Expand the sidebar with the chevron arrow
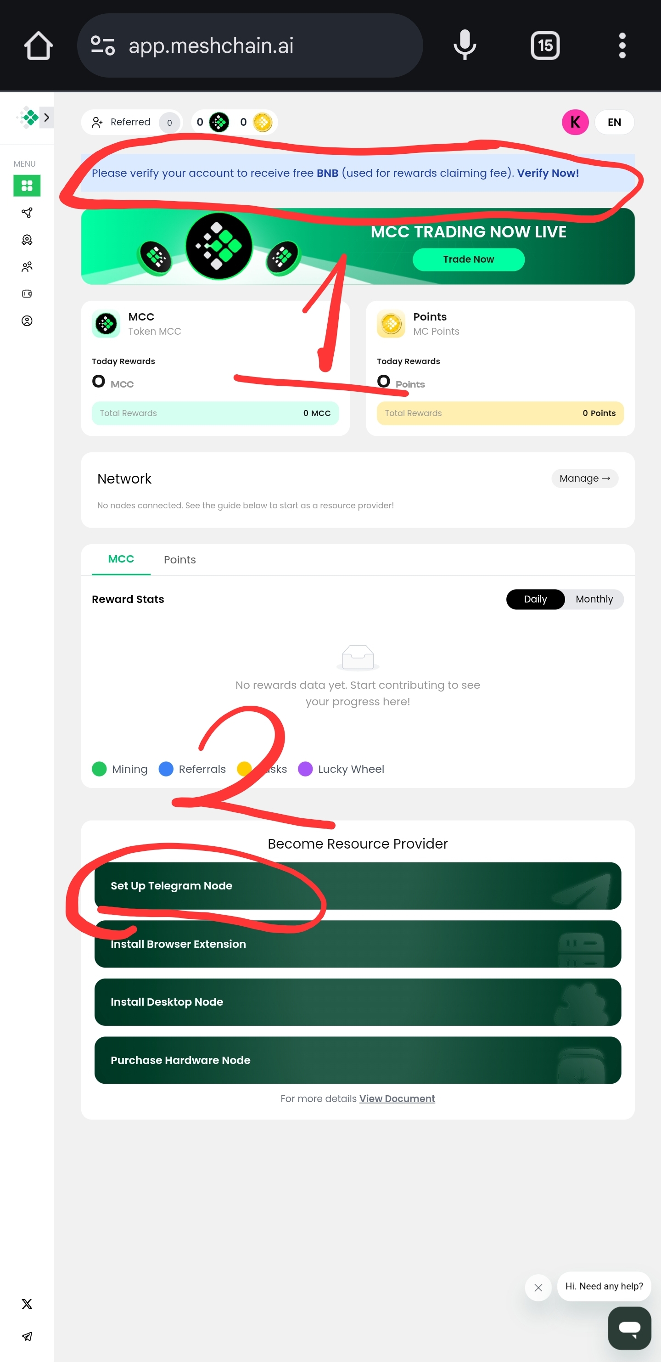 [x=46, y=118]
